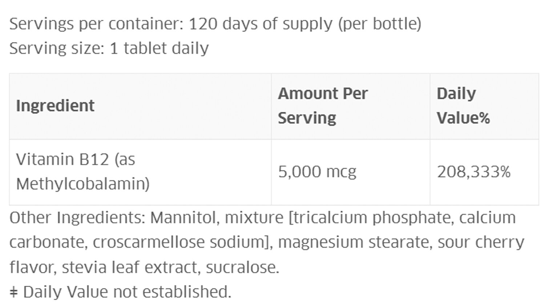Click the "Ingredient" column header
Screen dimensions: 545x308
(55, 106)
